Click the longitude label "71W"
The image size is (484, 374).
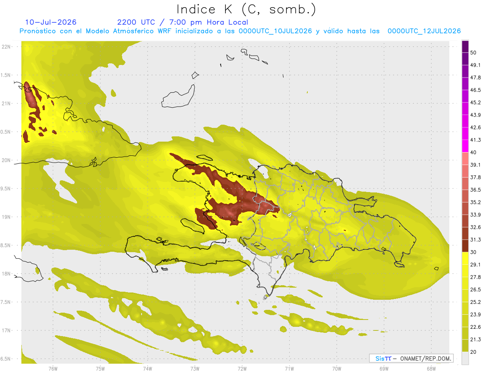pos(289,369)
